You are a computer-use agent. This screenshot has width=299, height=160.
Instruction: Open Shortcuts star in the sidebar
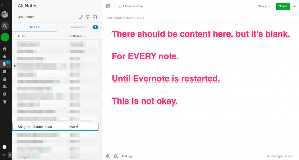pos(5,56)
